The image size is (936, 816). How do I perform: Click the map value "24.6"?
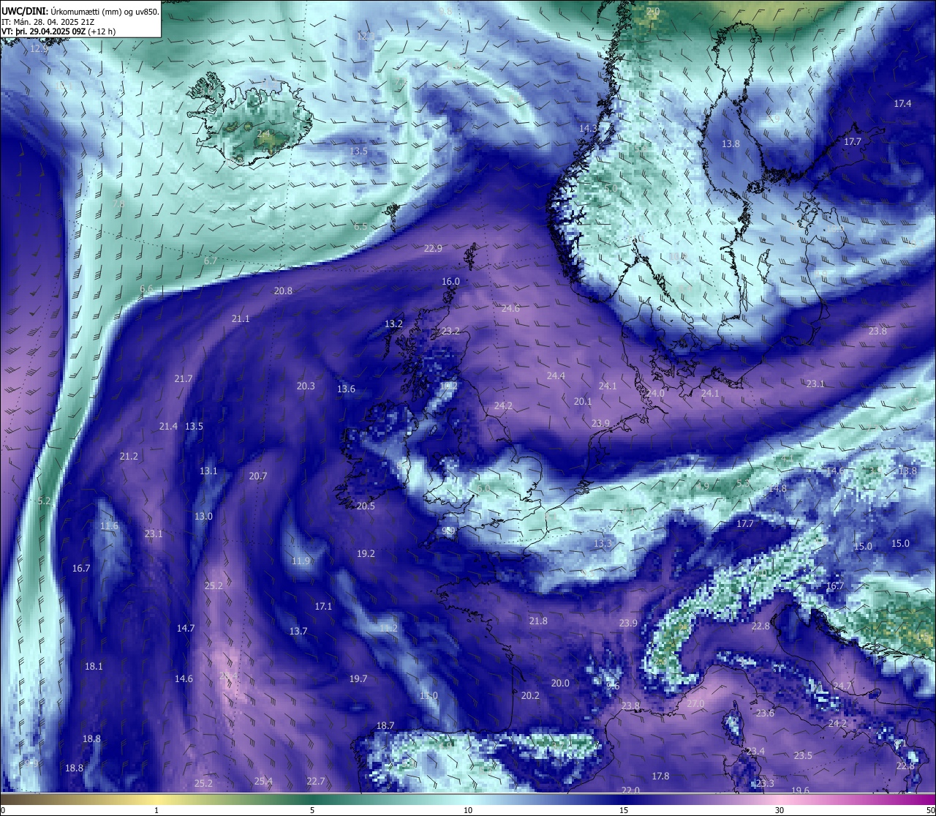(x=510, y=309)
